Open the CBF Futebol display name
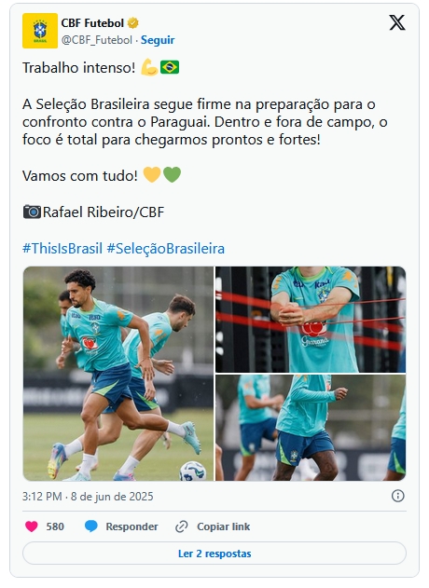The image size is (429, 588). [x=92, y=23]
